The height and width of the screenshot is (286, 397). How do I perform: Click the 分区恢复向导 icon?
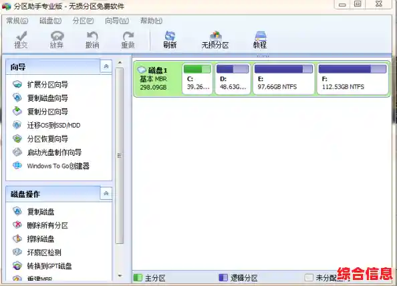coord(17,138)
